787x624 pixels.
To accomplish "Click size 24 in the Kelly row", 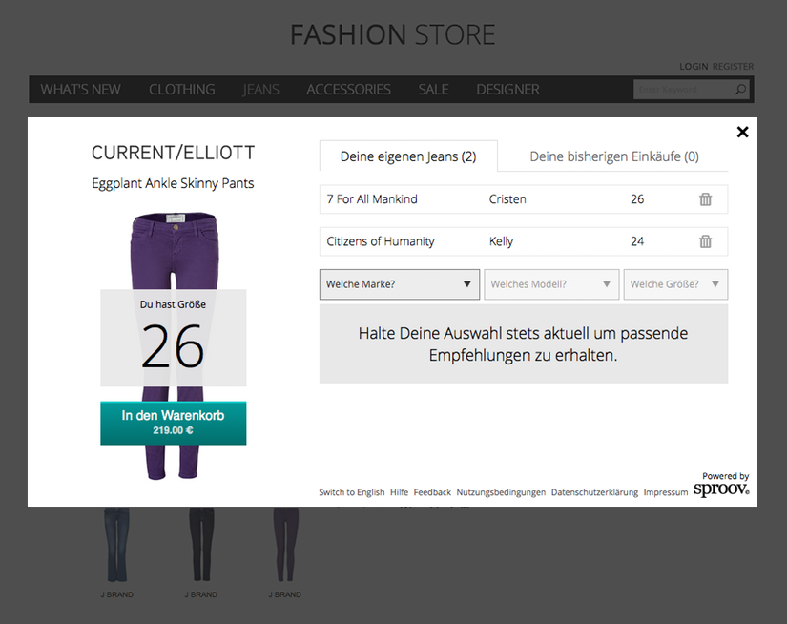I will (637, 241).
